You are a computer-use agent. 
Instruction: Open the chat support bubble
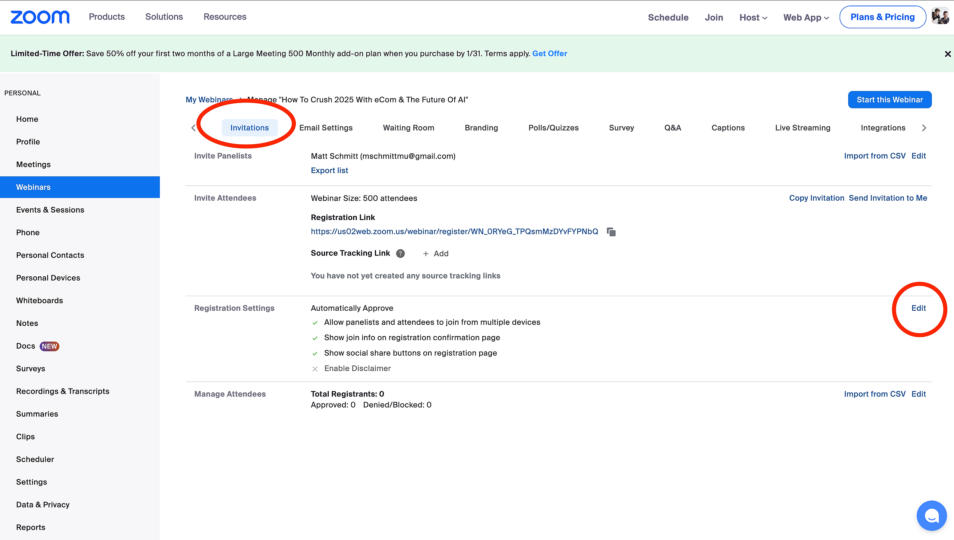coord(931,516)
